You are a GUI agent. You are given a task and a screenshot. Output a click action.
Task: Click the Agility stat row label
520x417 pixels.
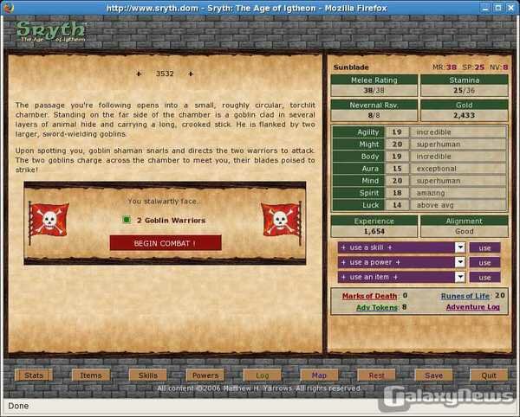359,132
